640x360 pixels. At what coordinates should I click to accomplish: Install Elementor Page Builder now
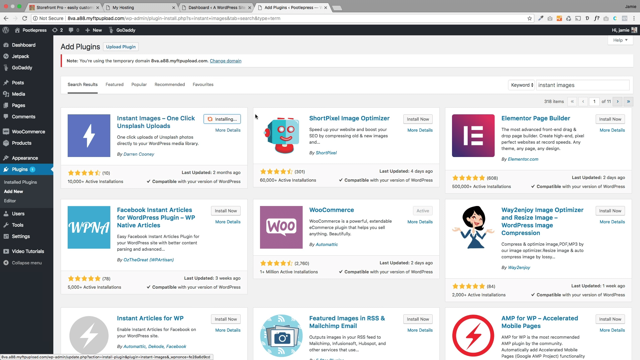[610, 119]
